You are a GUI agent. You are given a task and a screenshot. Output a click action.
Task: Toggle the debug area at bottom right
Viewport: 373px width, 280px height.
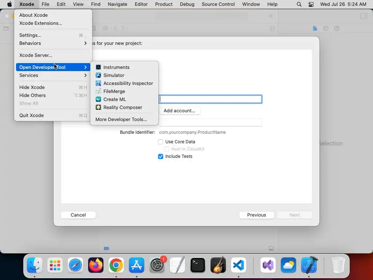[x=271, y=249]
